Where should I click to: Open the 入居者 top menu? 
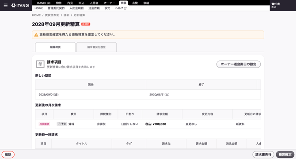(x=94, y=3)
